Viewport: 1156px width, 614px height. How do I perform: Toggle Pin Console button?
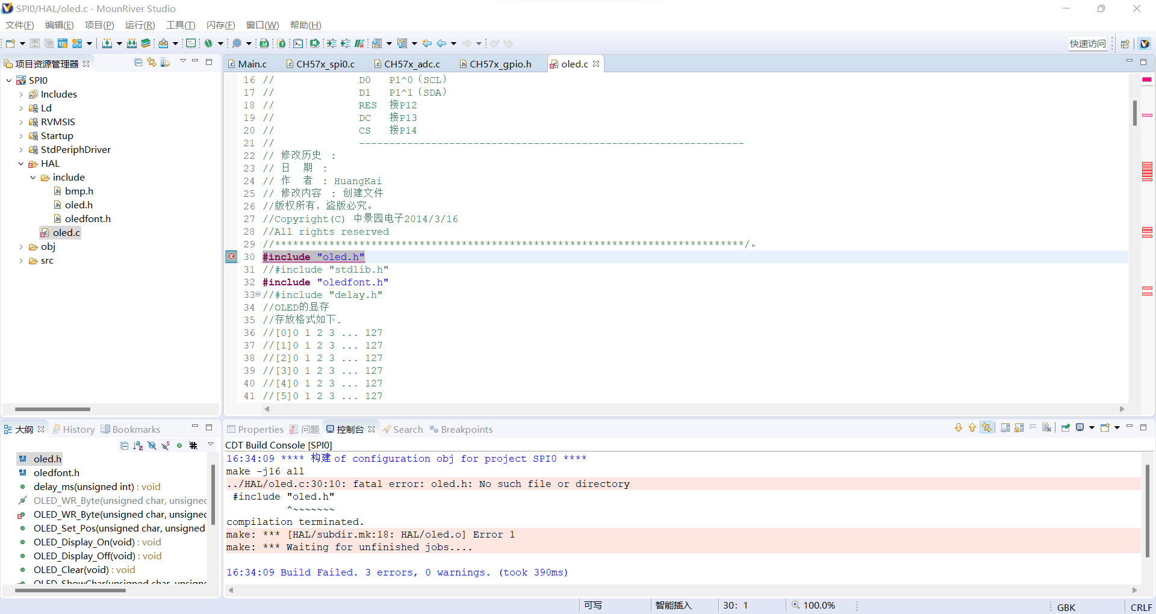(x=1066, y=427)
